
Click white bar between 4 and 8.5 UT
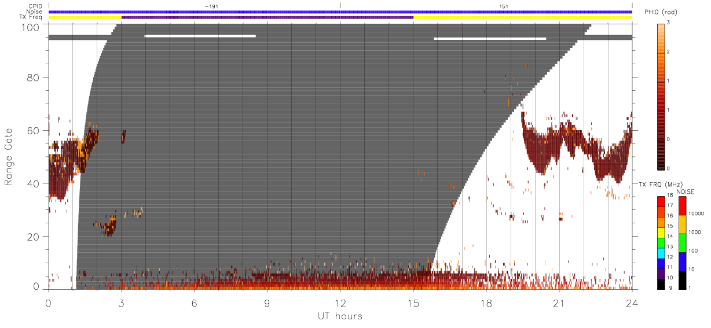point(200,36)
